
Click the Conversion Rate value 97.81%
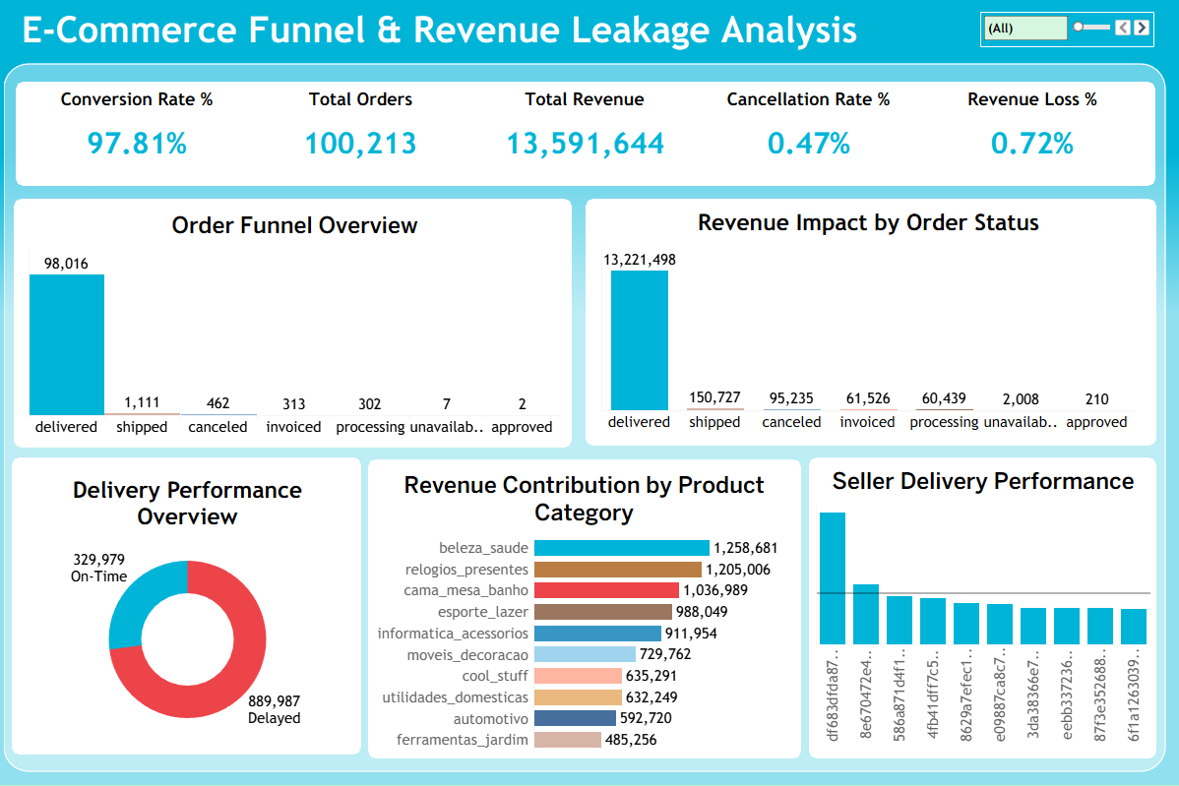click(137, 143)
